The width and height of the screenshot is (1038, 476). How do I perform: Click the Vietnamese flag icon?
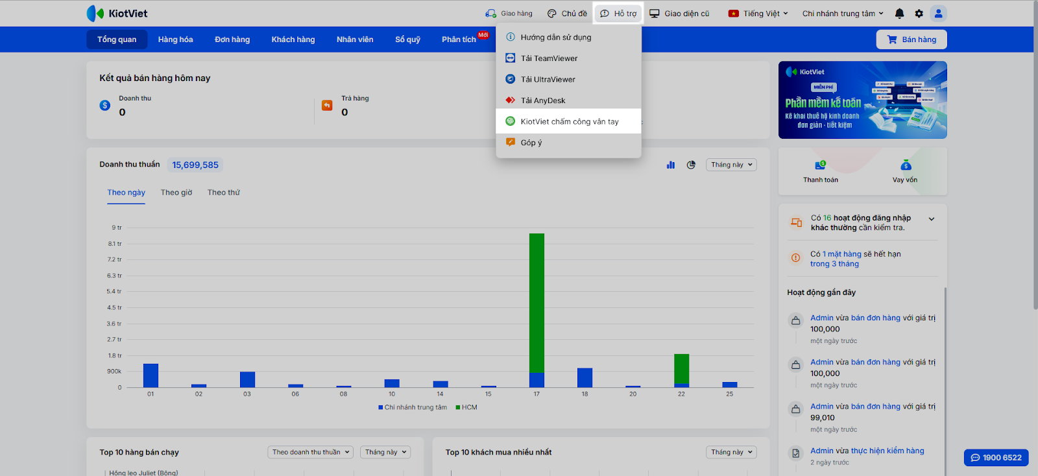pos(734,13)
